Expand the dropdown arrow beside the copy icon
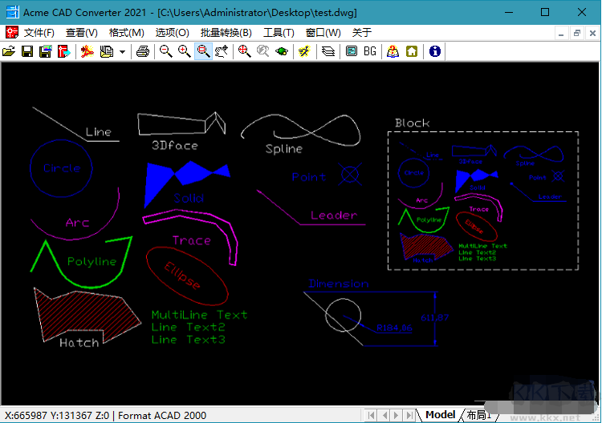 tap(122, 51)
